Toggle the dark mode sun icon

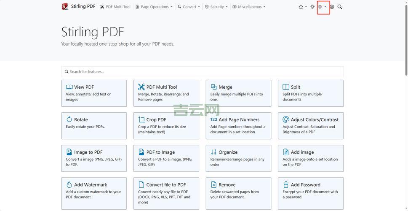coord(312,7)
